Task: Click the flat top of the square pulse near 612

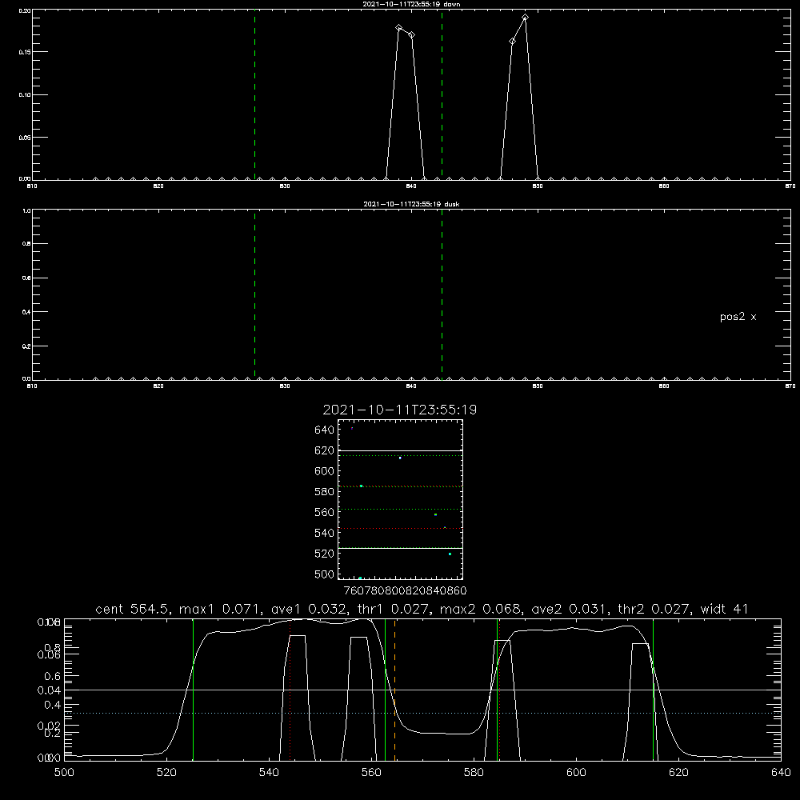Action: pos(640,644)
